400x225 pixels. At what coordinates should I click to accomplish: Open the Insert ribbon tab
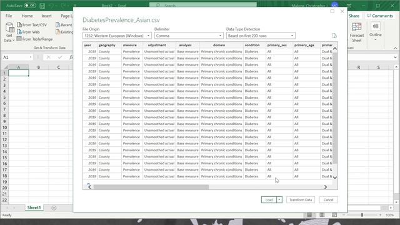pyautogui.click(x=46, y=16)
